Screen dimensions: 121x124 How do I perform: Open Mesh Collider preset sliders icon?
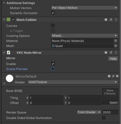111,20
